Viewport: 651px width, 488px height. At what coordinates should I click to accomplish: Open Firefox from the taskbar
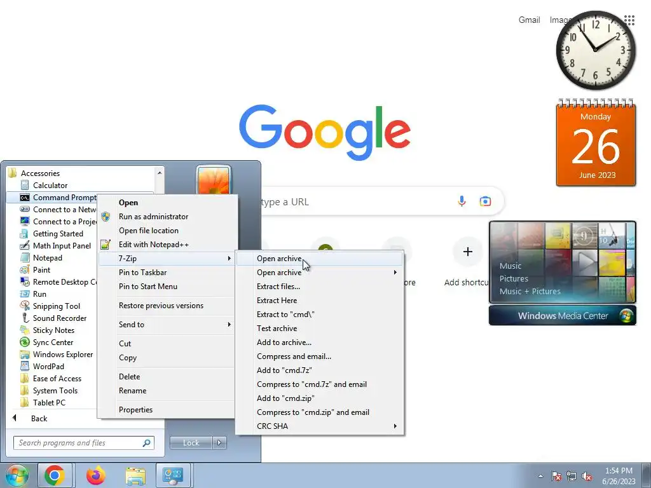tap(96, 475)
